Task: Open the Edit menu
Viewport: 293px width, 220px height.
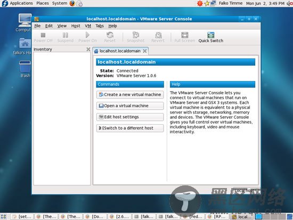Action: [49, 26]
